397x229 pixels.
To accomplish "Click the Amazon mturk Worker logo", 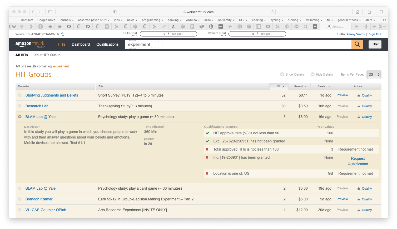I will (30, 44).
